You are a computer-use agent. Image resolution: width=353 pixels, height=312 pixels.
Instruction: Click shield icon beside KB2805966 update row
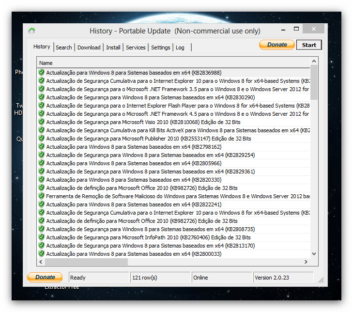coord(41,163)
